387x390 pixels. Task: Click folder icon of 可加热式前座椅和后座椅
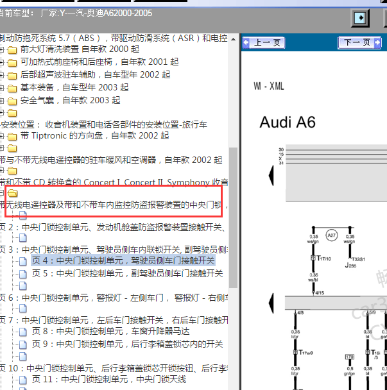[x=12, y=62]
